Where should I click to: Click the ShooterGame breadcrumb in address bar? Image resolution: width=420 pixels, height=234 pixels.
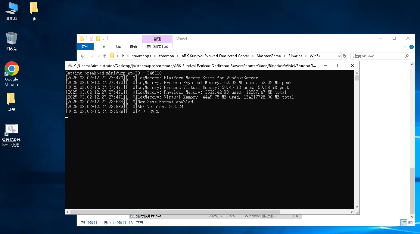tap(269, 56)
